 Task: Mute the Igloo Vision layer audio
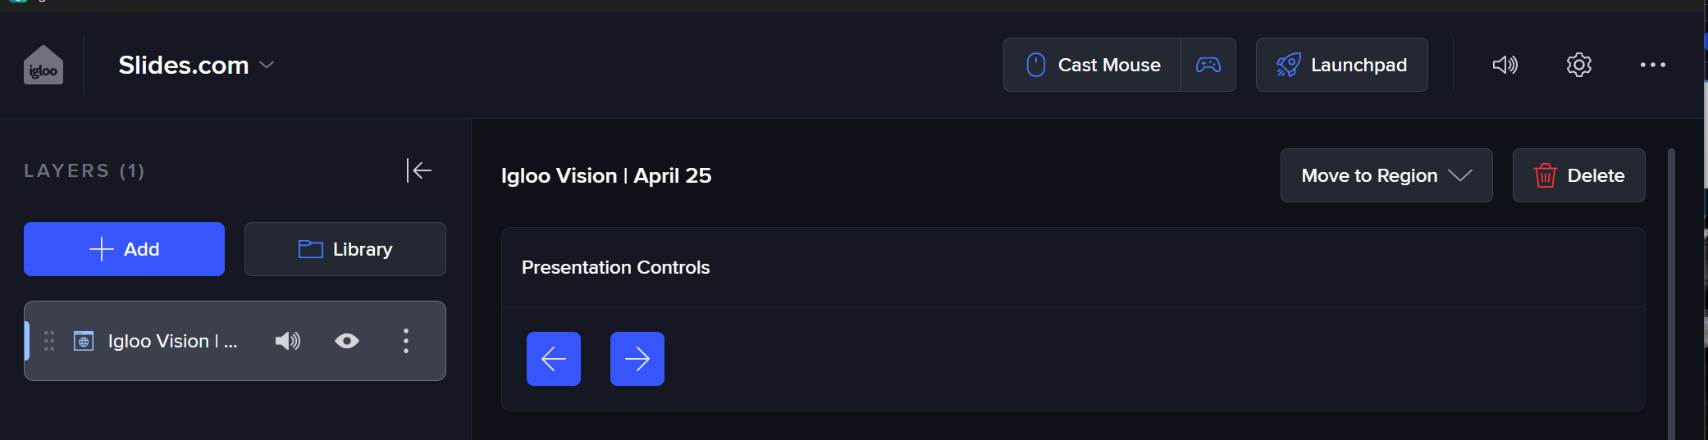pyautogui.click(x=288, y=341)
